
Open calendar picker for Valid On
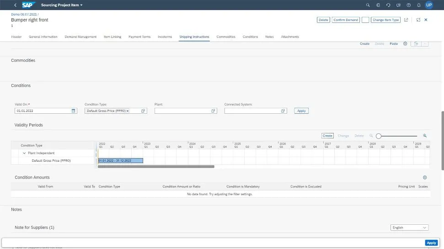(73, 111)
